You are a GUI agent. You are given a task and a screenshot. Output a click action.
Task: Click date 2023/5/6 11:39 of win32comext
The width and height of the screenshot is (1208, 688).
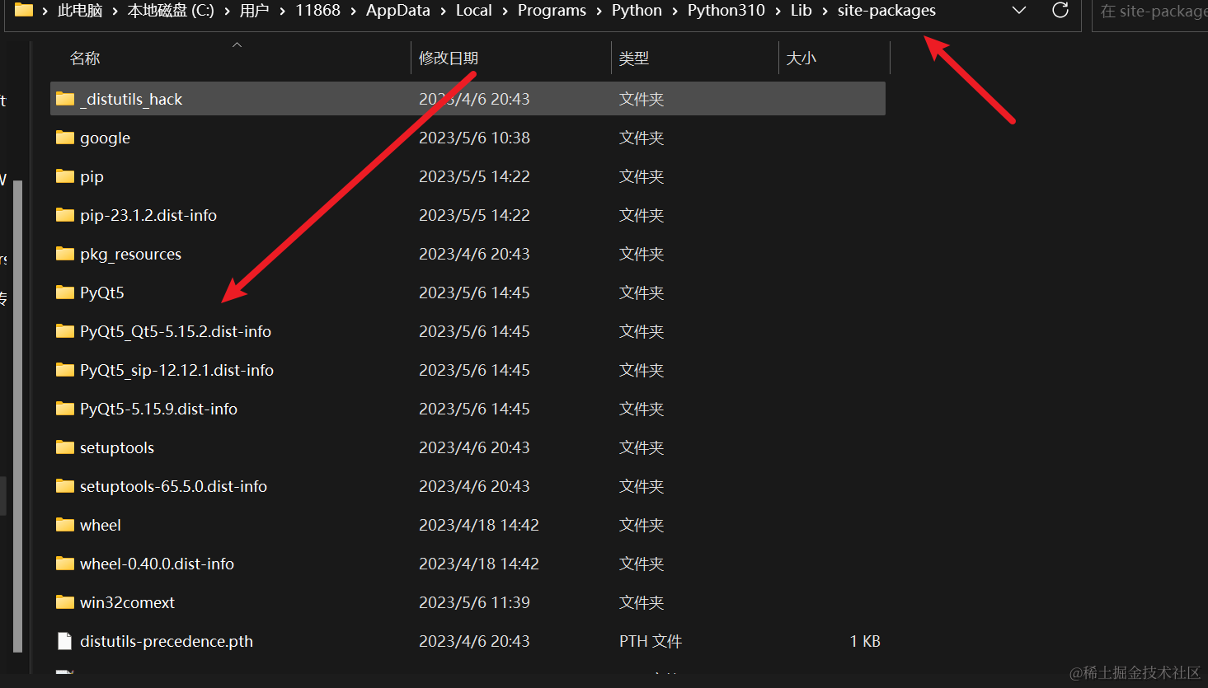tap(474, 602)
